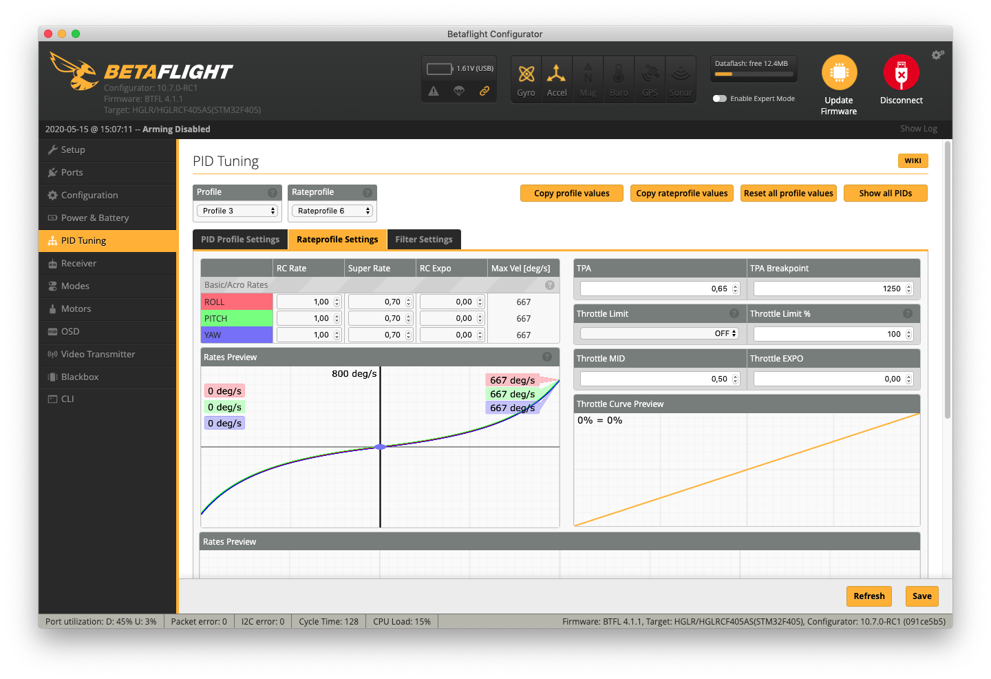The width and height of the screenshot is (991, 679).
Task: Click the arming warning triangle icon
Action: point(434,91)
